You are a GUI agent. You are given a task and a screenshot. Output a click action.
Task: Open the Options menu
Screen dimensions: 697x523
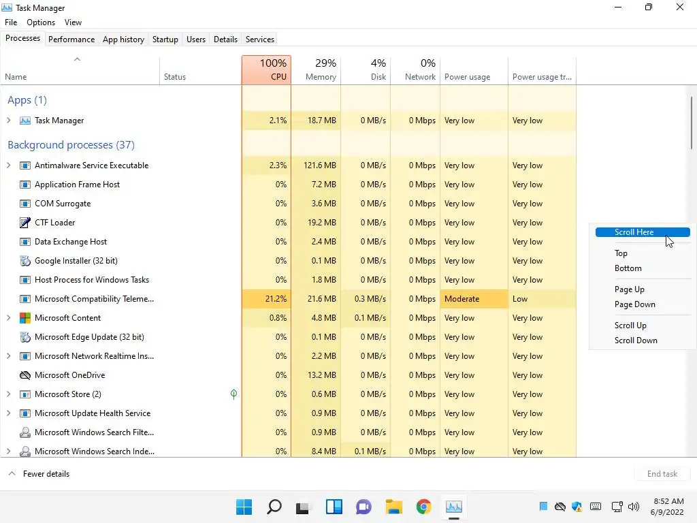[41, 22]
